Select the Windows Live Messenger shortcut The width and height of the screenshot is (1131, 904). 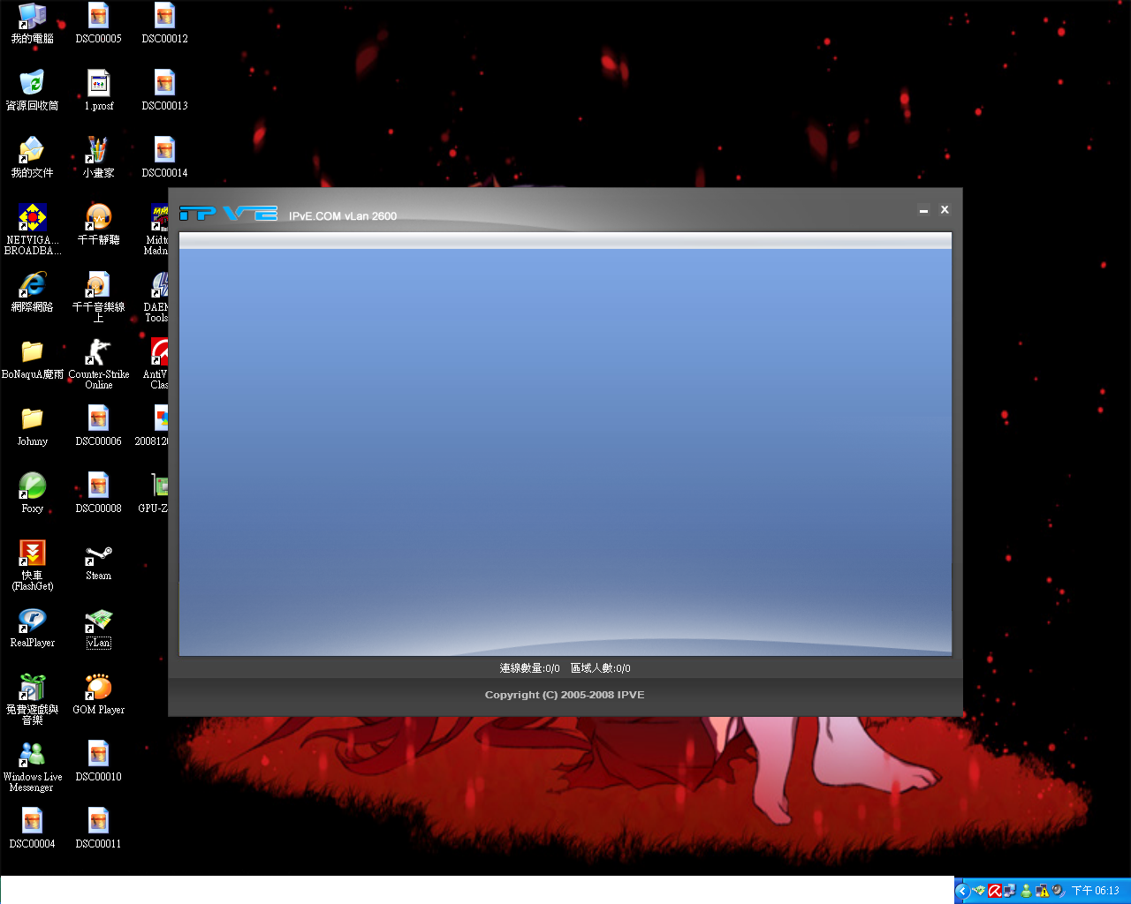point(32,766)
